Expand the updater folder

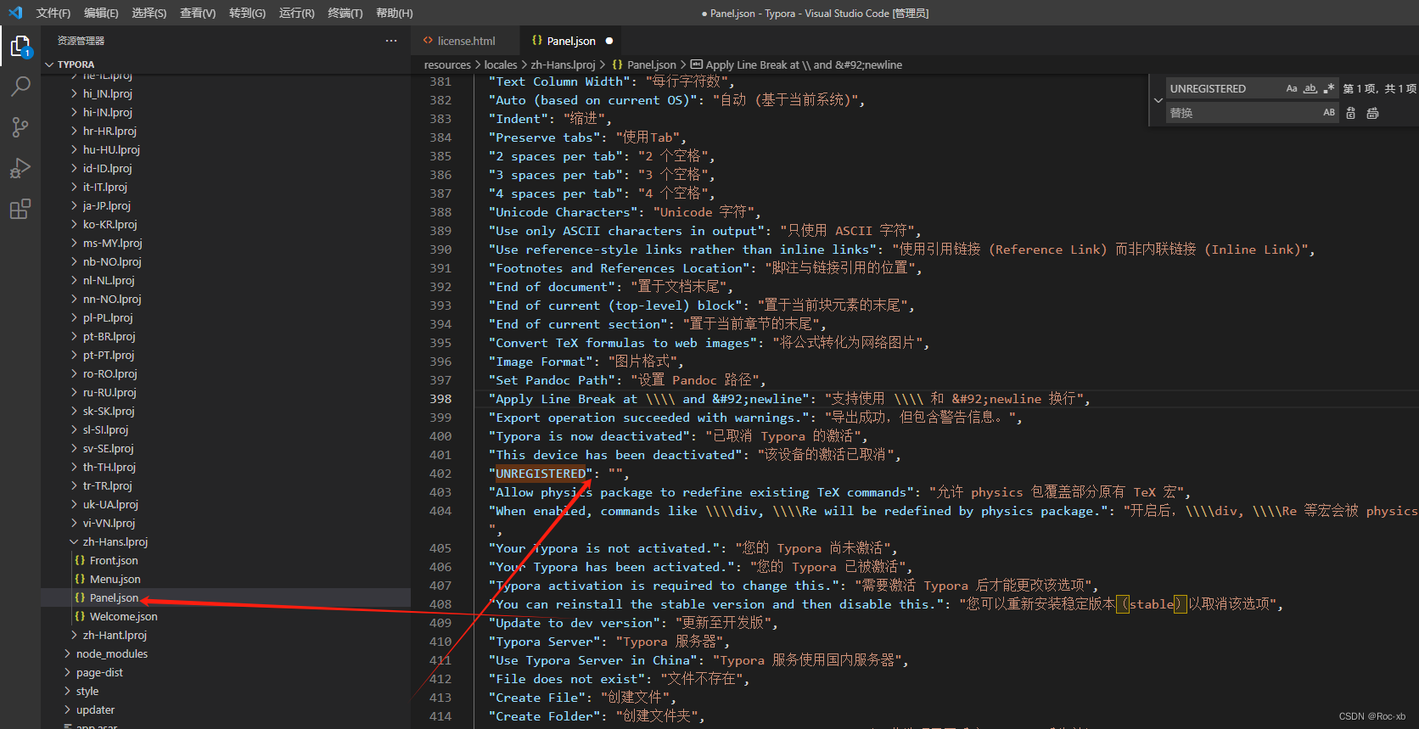click(67, 709)
